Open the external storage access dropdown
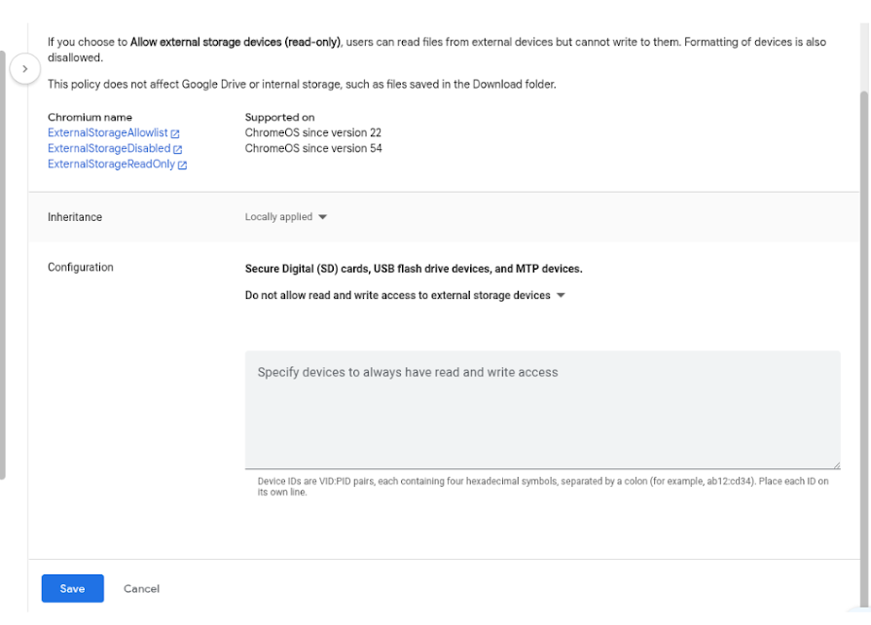871x625 pixels. click(x=405, y=295)
